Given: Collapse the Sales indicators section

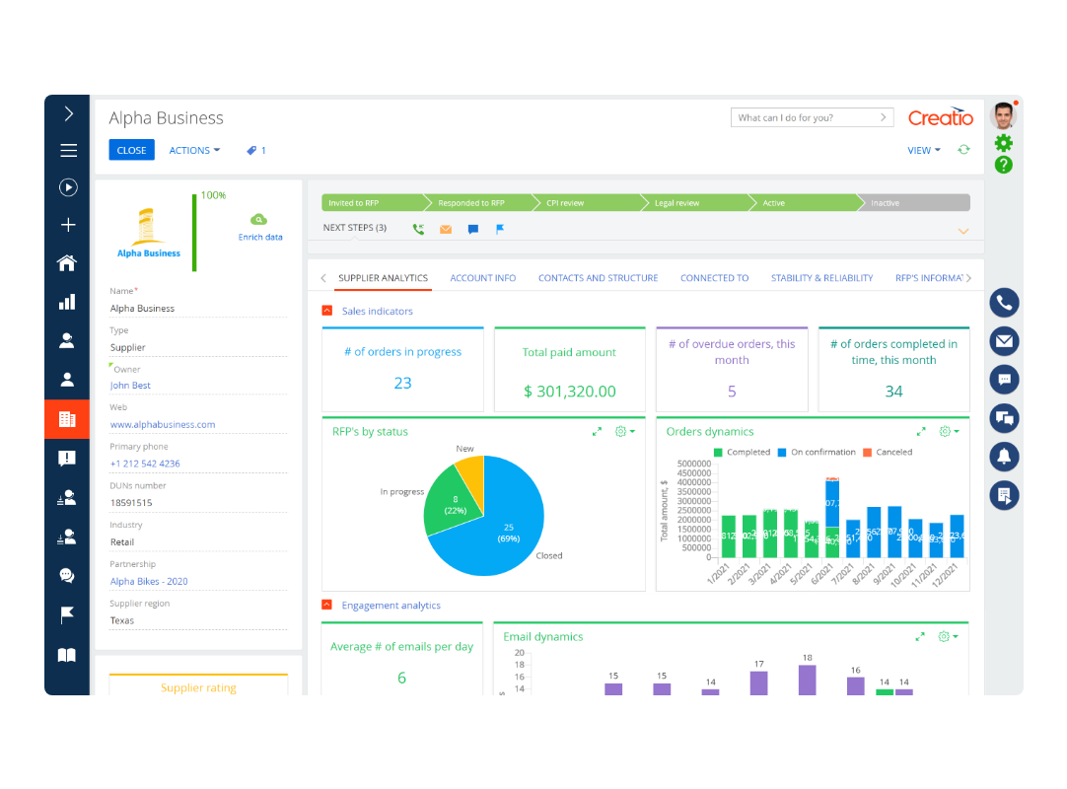Looking at the screenshot, I should click(327, 311).
